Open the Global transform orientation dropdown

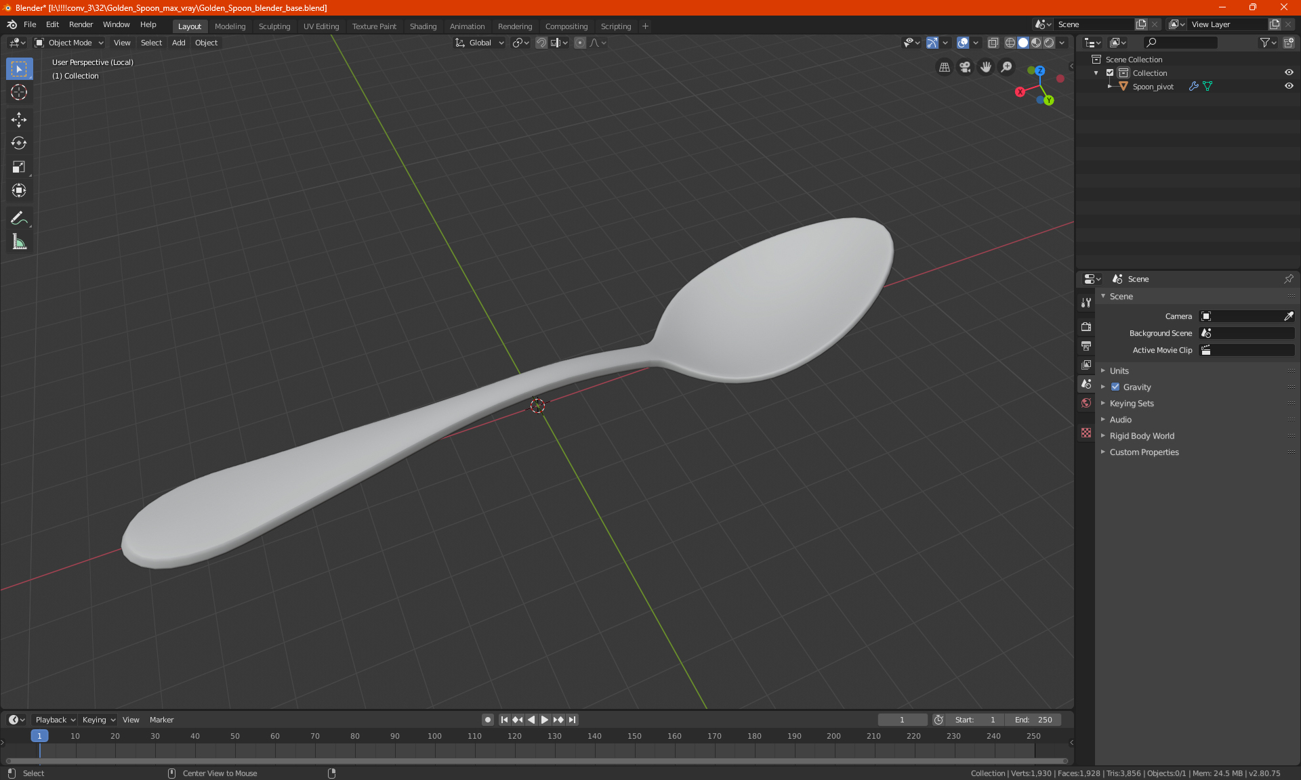click(480, 43)
